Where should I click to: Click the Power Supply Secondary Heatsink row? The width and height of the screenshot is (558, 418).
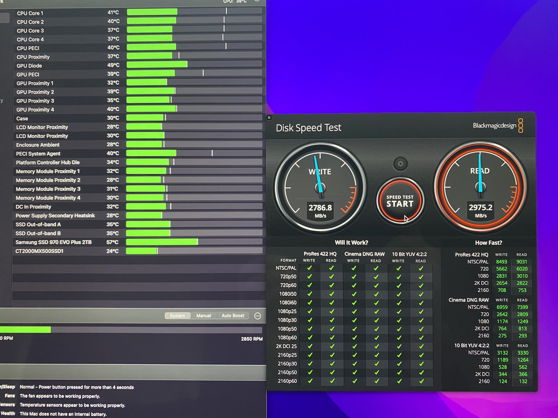55,215
